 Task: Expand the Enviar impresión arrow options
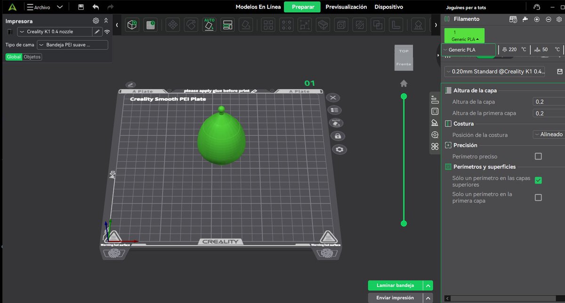click(x=428, y=298)
